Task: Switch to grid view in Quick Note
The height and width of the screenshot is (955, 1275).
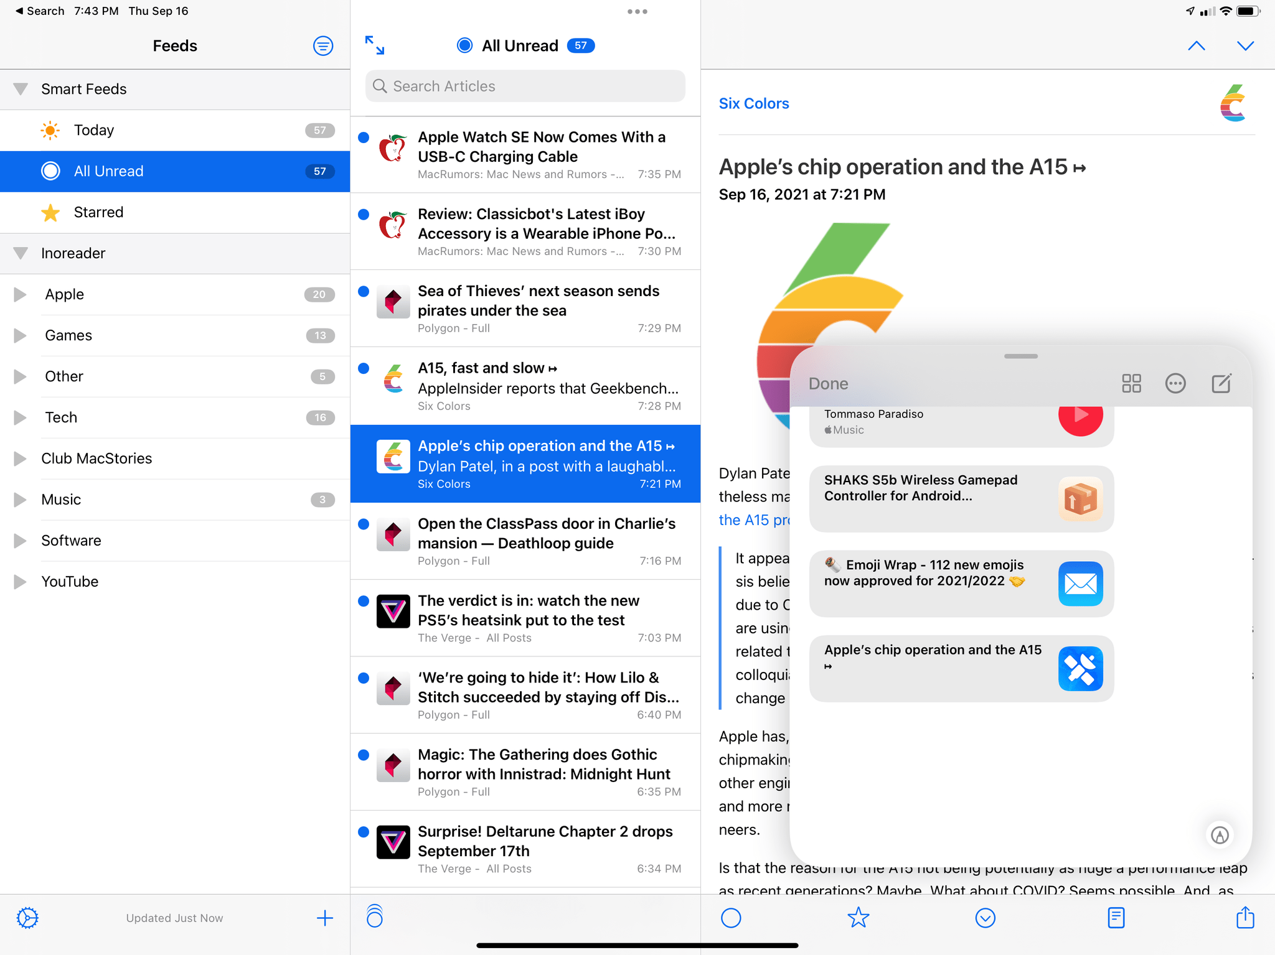Action: tap(1131, 383)
